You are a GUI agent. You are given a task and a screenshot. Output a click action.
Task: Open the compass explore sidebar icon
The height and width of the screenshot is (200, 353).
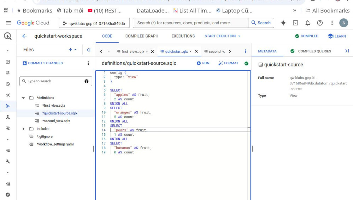[8, 195]
